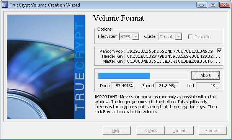The width and height of the screenshot is (232, 140).
Task: Open the Cluster Default dropdown
Action: [170, 36]
